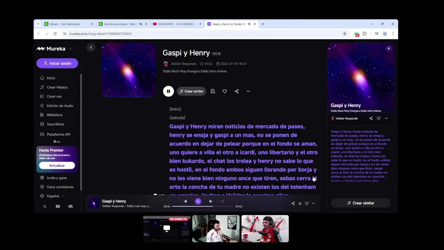Viewport: 444px width, 250px height.
Task: Reload the page
Action: tap(55, 34)
